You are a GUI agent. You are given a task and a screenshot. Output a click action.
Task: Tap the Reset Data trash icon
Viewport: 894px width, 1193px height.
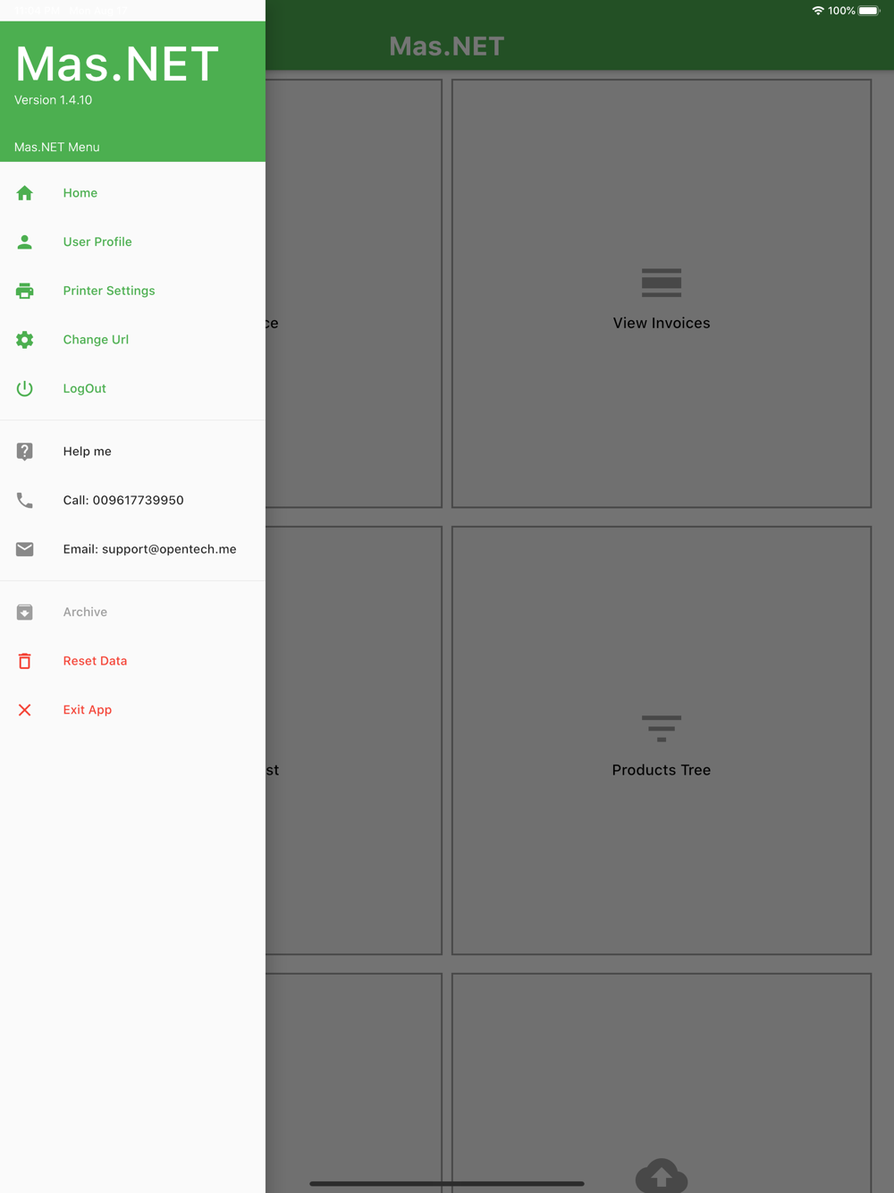[x=25, y=661]
